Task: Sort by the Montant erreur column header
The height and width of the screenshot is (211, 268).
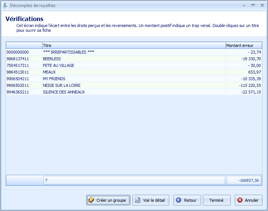Action: (243, 45)
